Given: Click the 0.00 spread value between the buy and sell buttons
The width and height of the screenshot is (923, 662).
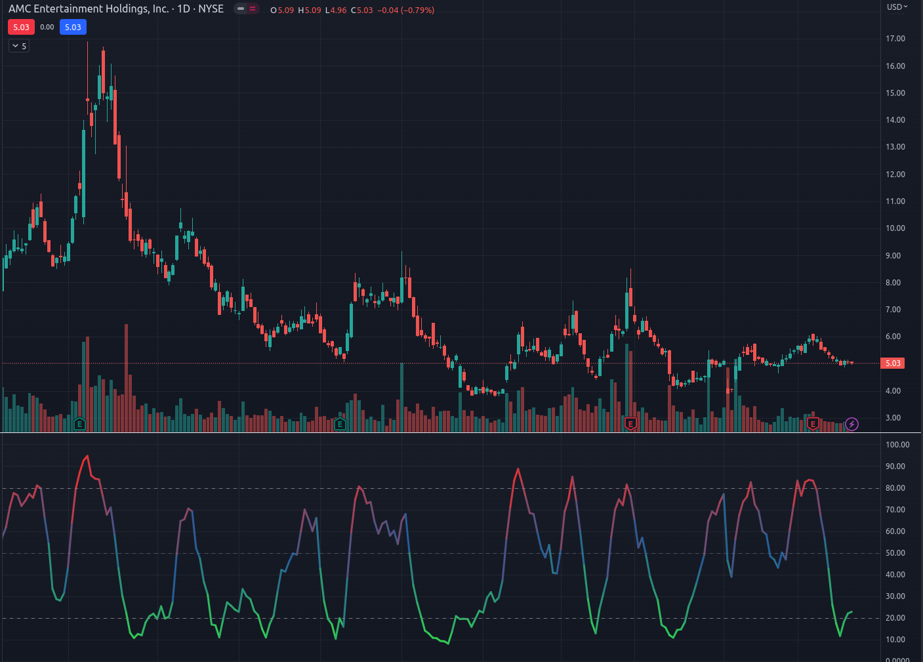Looking at the screenshot, I should pyautogui.click(x=47, y=27).
